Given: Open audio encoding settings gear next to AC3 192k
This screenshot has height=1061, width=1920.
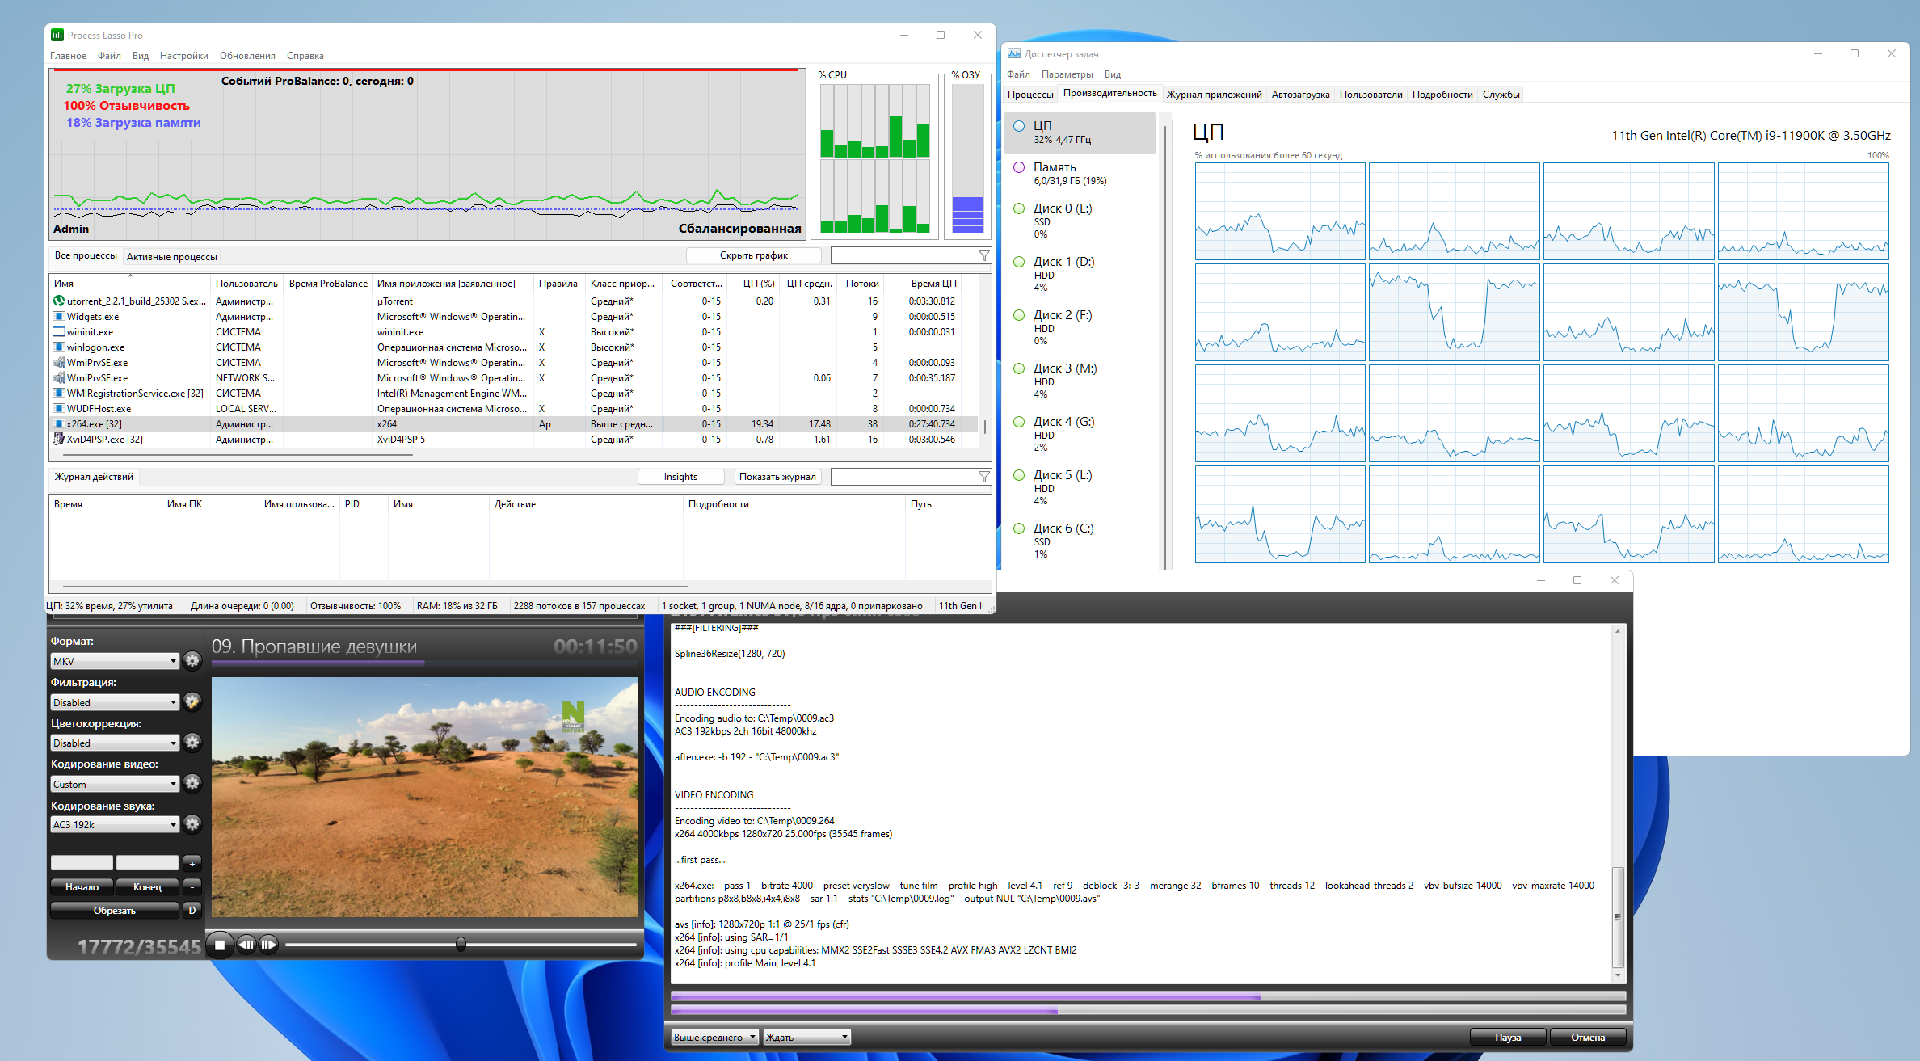Looking at the screenshot, I should click(192, 824).
